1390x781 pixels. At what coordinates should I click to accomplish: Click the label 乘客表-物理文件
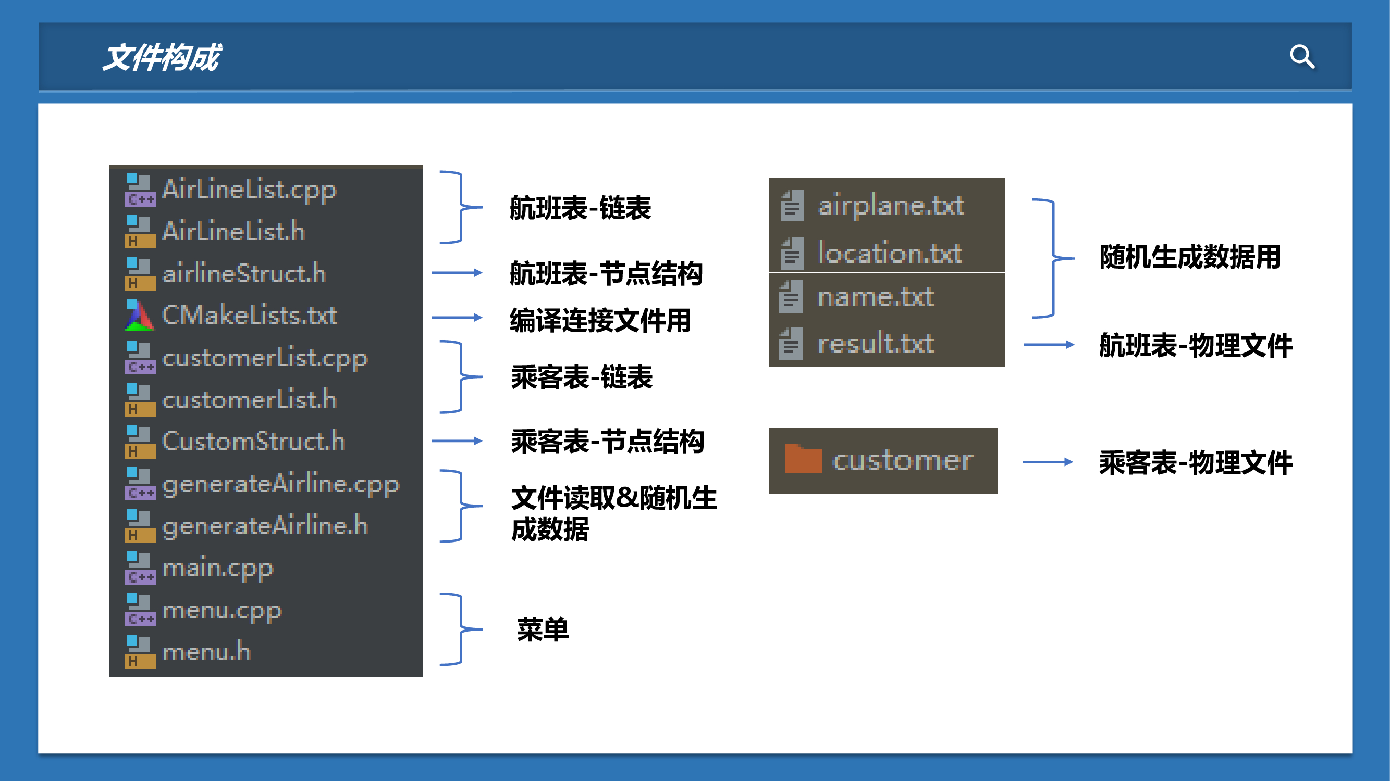1196,462
